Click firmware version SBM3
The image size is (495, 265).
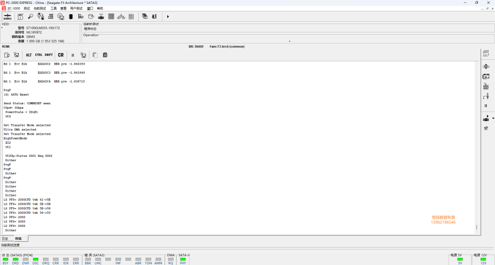coord(30,37)
